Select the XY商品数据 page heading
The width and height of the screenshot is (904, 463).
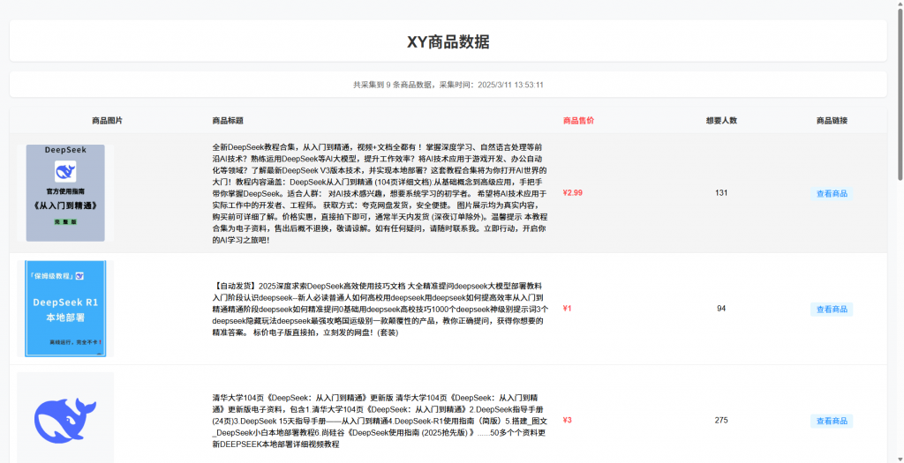448,41
